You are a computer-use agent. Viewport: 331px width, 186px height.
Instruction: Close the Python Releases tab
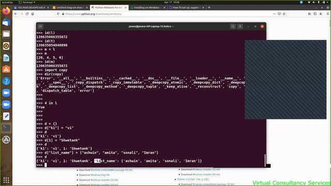point(126,7)
